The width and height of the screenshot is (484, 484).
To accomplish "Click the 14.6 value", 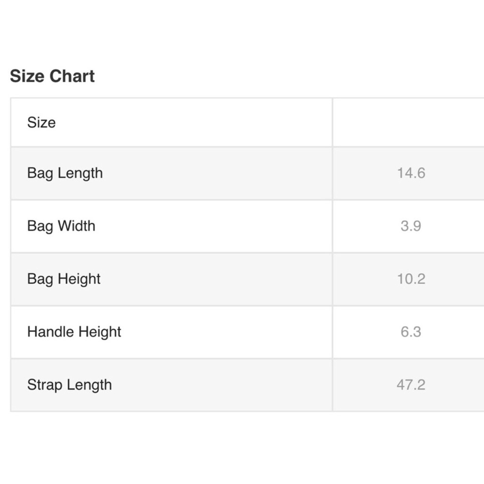I will (x=411, y=173).
